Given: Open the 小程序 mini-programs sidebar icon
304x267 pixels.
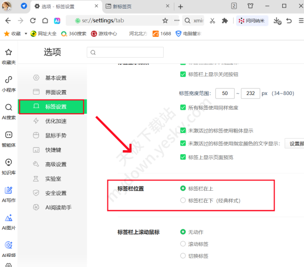Looking at the screenshot, I should (x=8, y=83).
